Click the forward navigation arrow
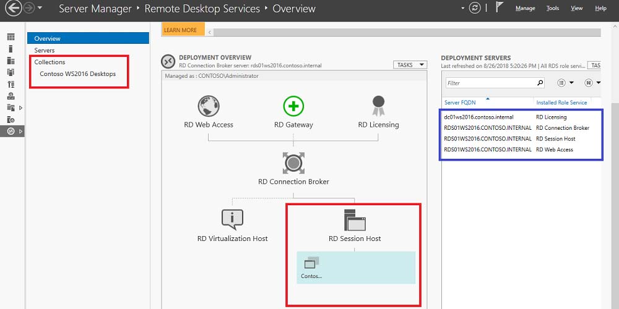Viewport: 619px width, 309px height. tap(29, 8)
